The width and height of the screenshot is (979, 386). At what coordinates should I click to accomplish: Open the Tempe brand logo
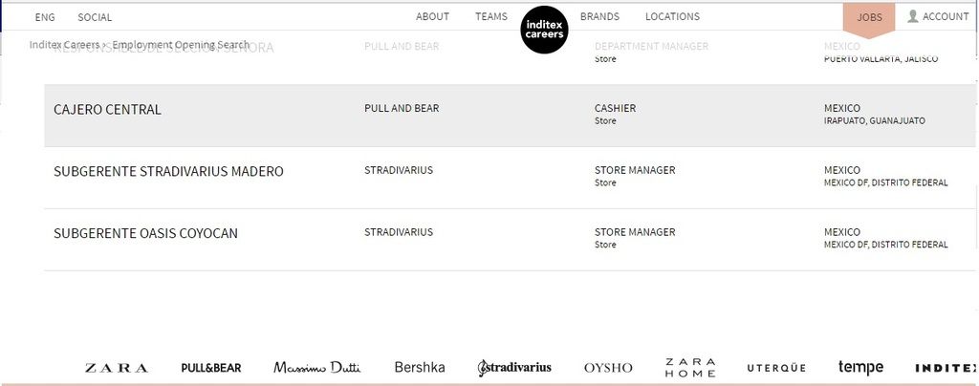[860, 368]
